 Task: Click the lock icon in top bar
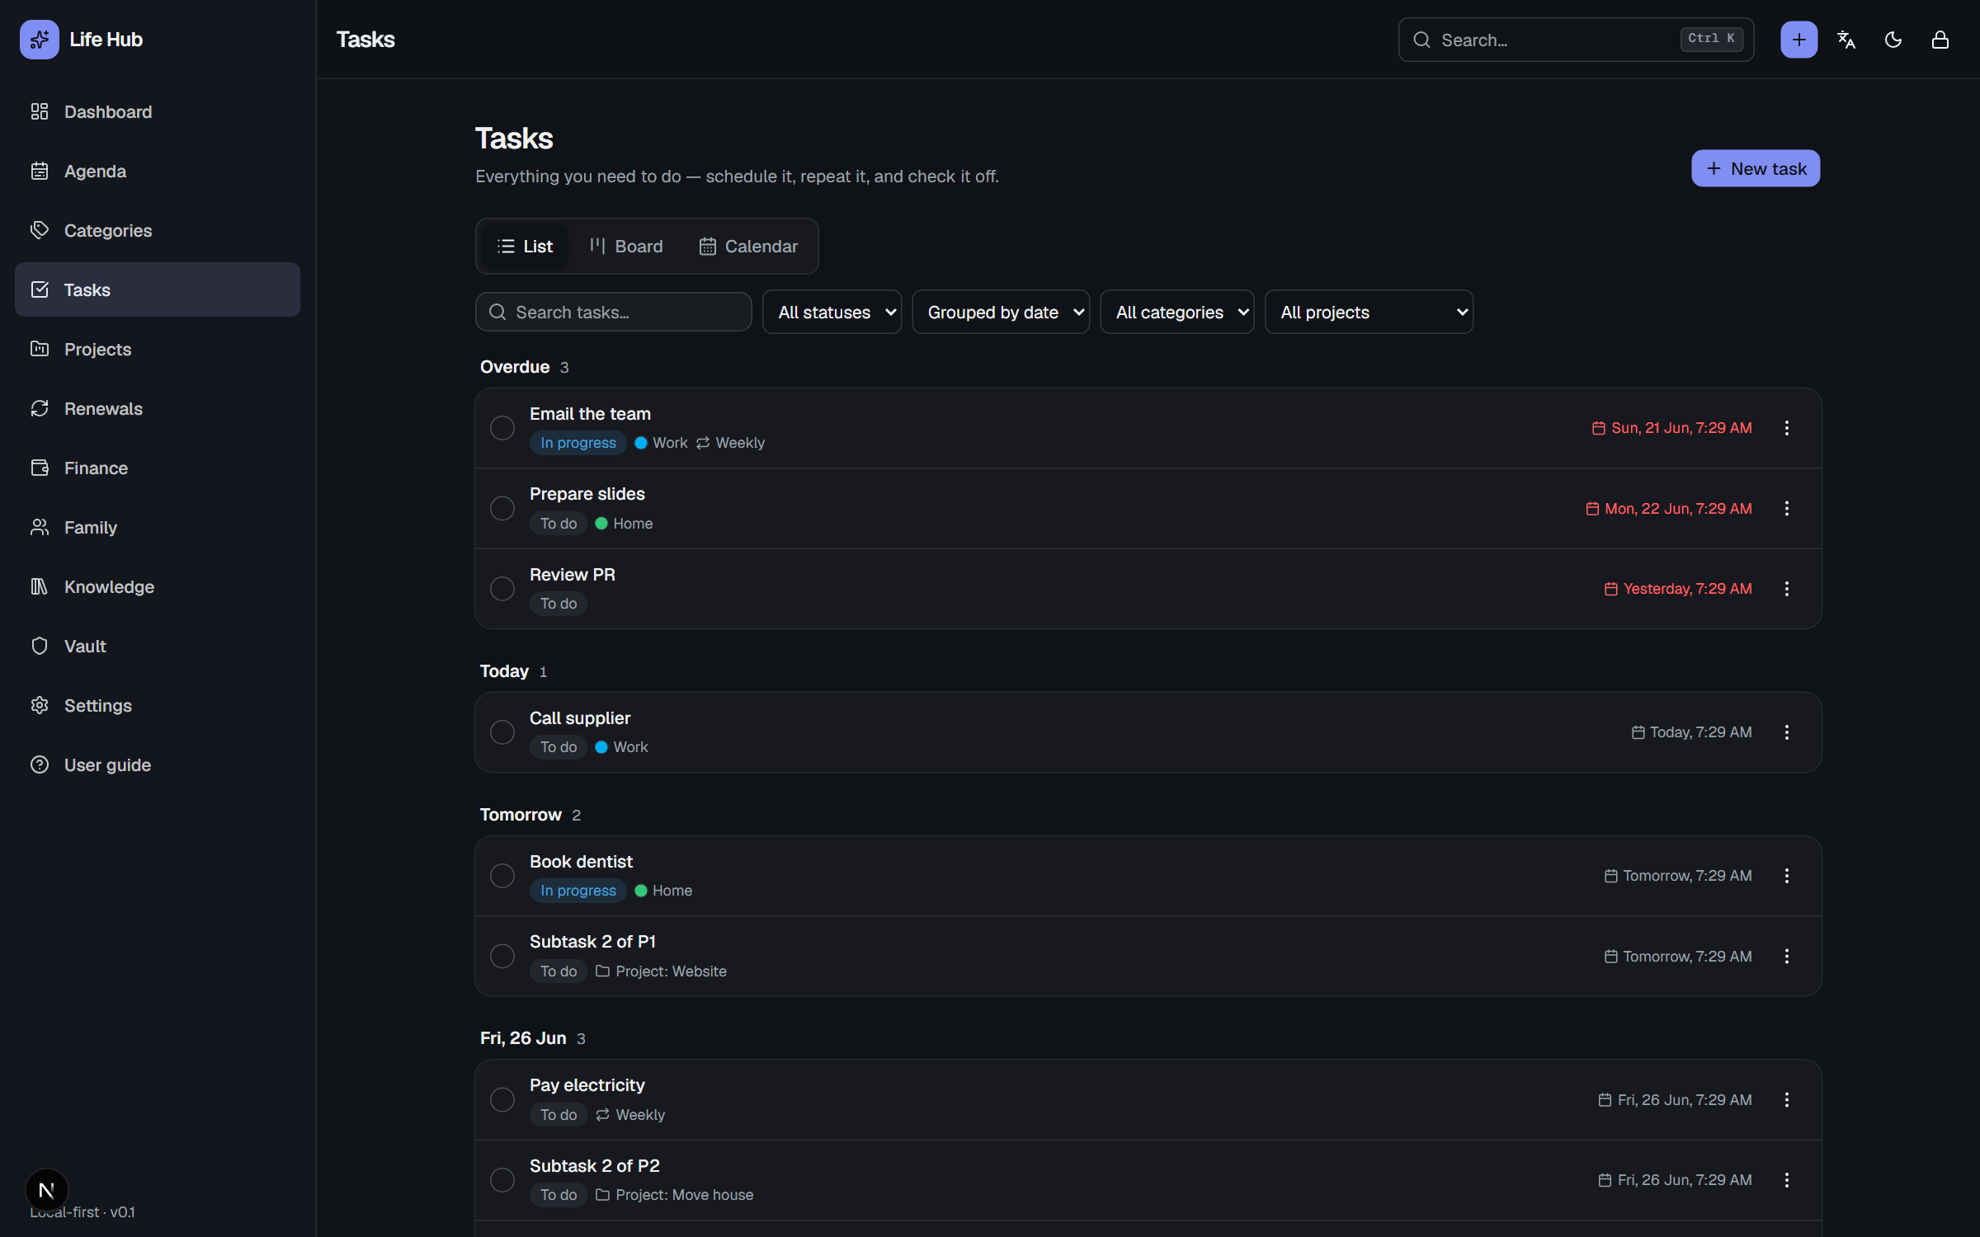(x=1940, y=40)
